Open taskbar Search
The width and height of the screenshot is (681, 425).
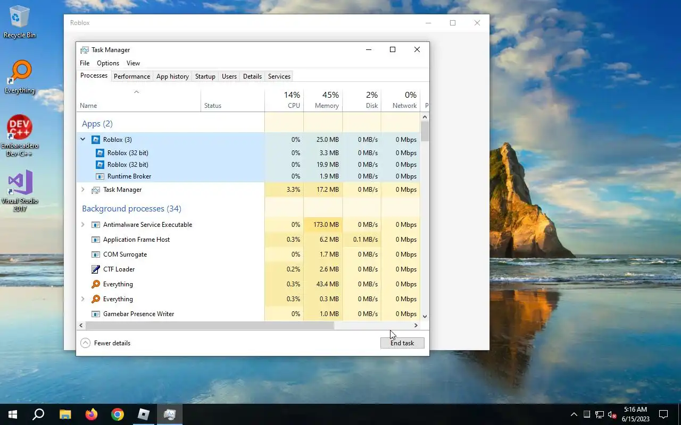point(38,414)
